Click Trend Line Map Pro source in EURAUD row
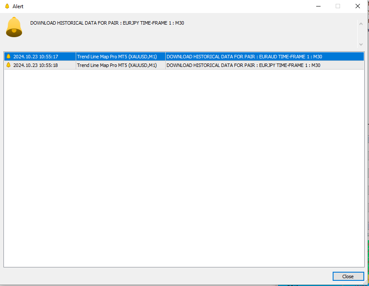The image size is (369, 286). 117,57
